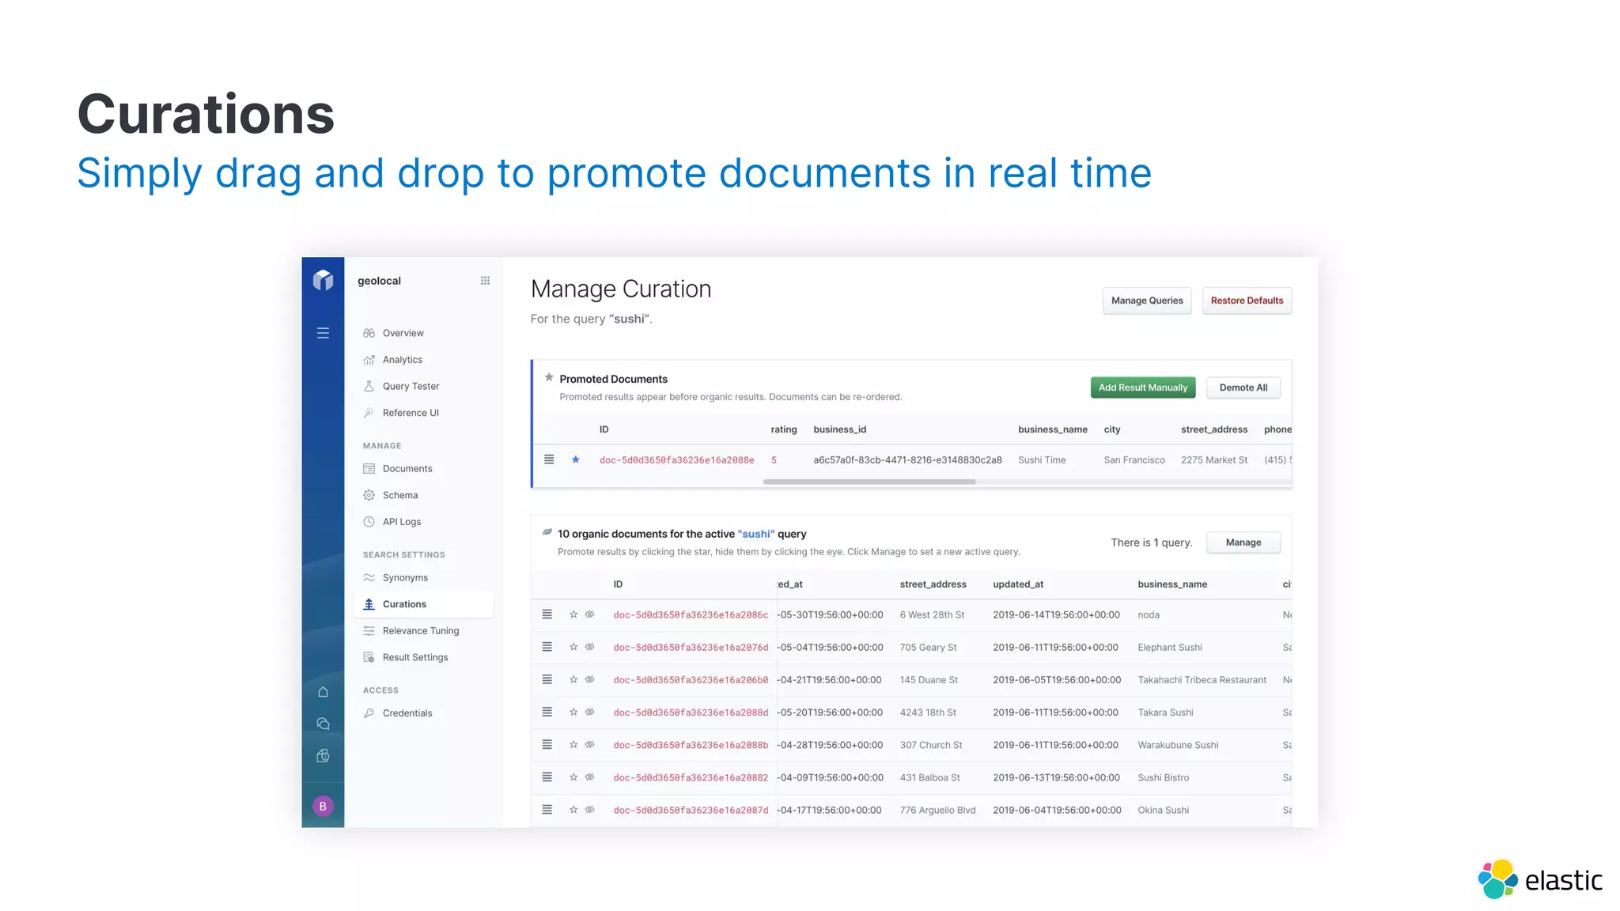Screen dimensions: 1620x911
Task: Click drag handle for Takara Sushi row
Action: [x=547, y=712]
